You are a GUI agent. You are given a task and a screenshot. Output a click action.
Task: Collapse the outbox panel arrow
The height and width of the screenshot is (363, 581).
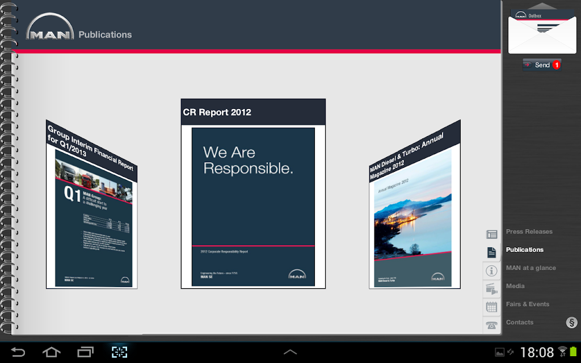[x=542, y=6]
